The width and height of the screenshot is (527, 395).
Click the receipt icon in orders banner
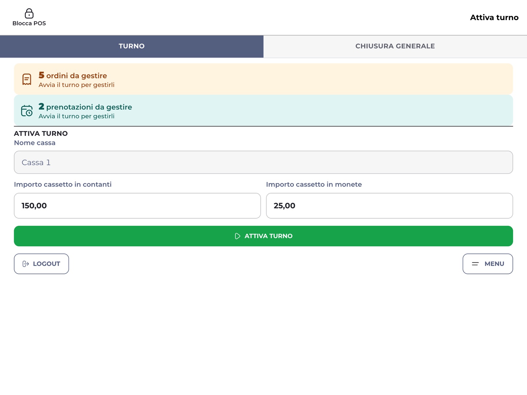[27, 79]
